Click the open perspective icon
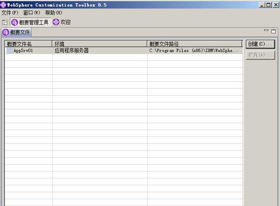The image size is (280, 206). click(5, 22)
